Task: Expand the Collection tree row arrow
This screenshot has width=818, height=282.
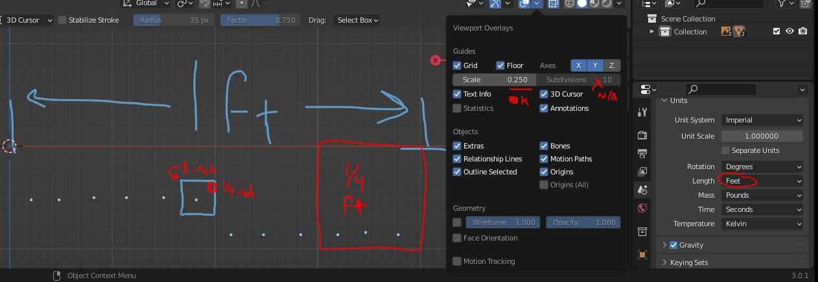Action: [x=652, y=31]
